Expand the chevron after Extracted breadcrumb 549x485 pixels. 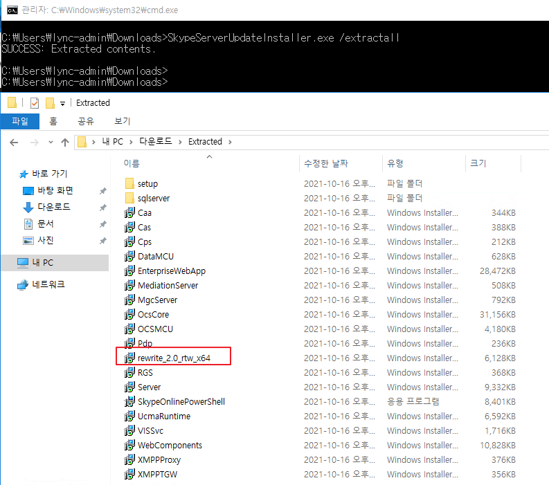tap(230, 142)
